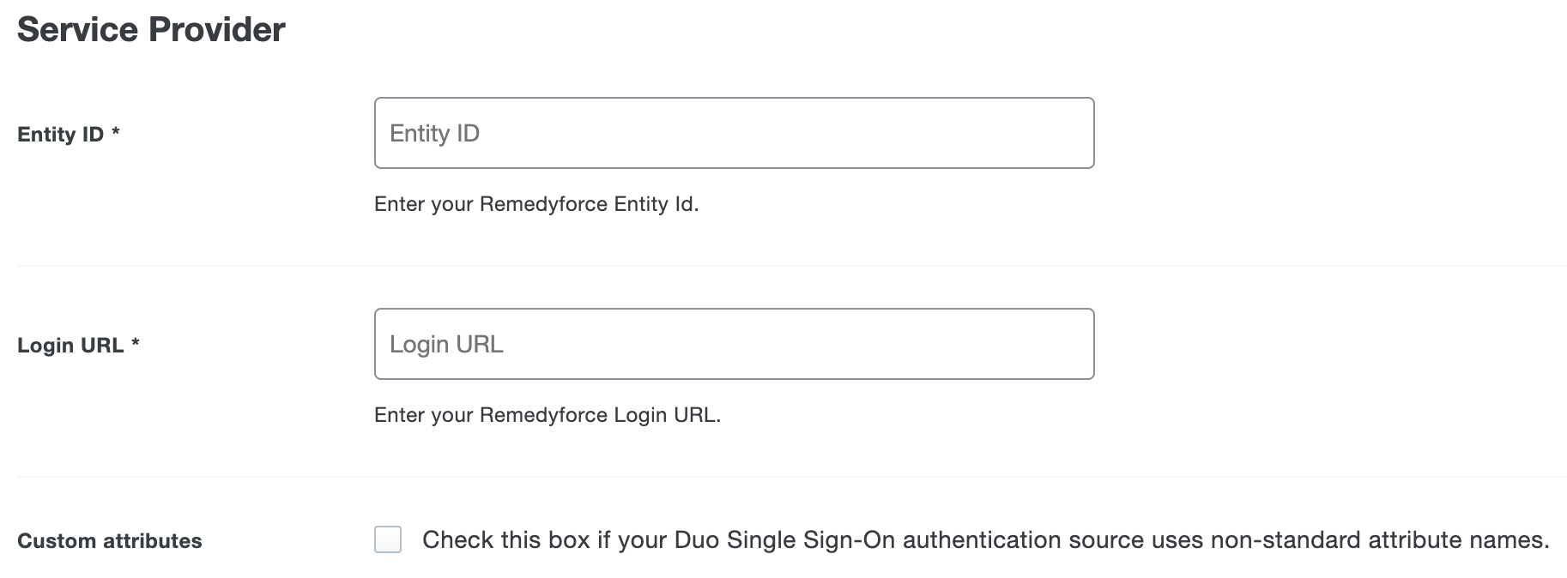
Task: Click the Remedyforce Login URL helper text
Action: (547, 414)
